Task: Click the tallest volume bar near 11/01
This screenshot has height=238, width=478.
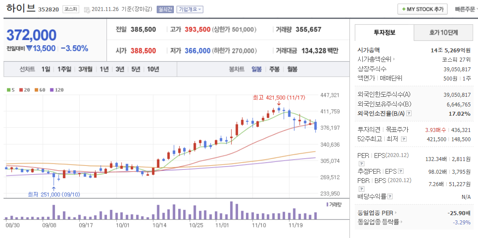Action: [x=232, y=211]
